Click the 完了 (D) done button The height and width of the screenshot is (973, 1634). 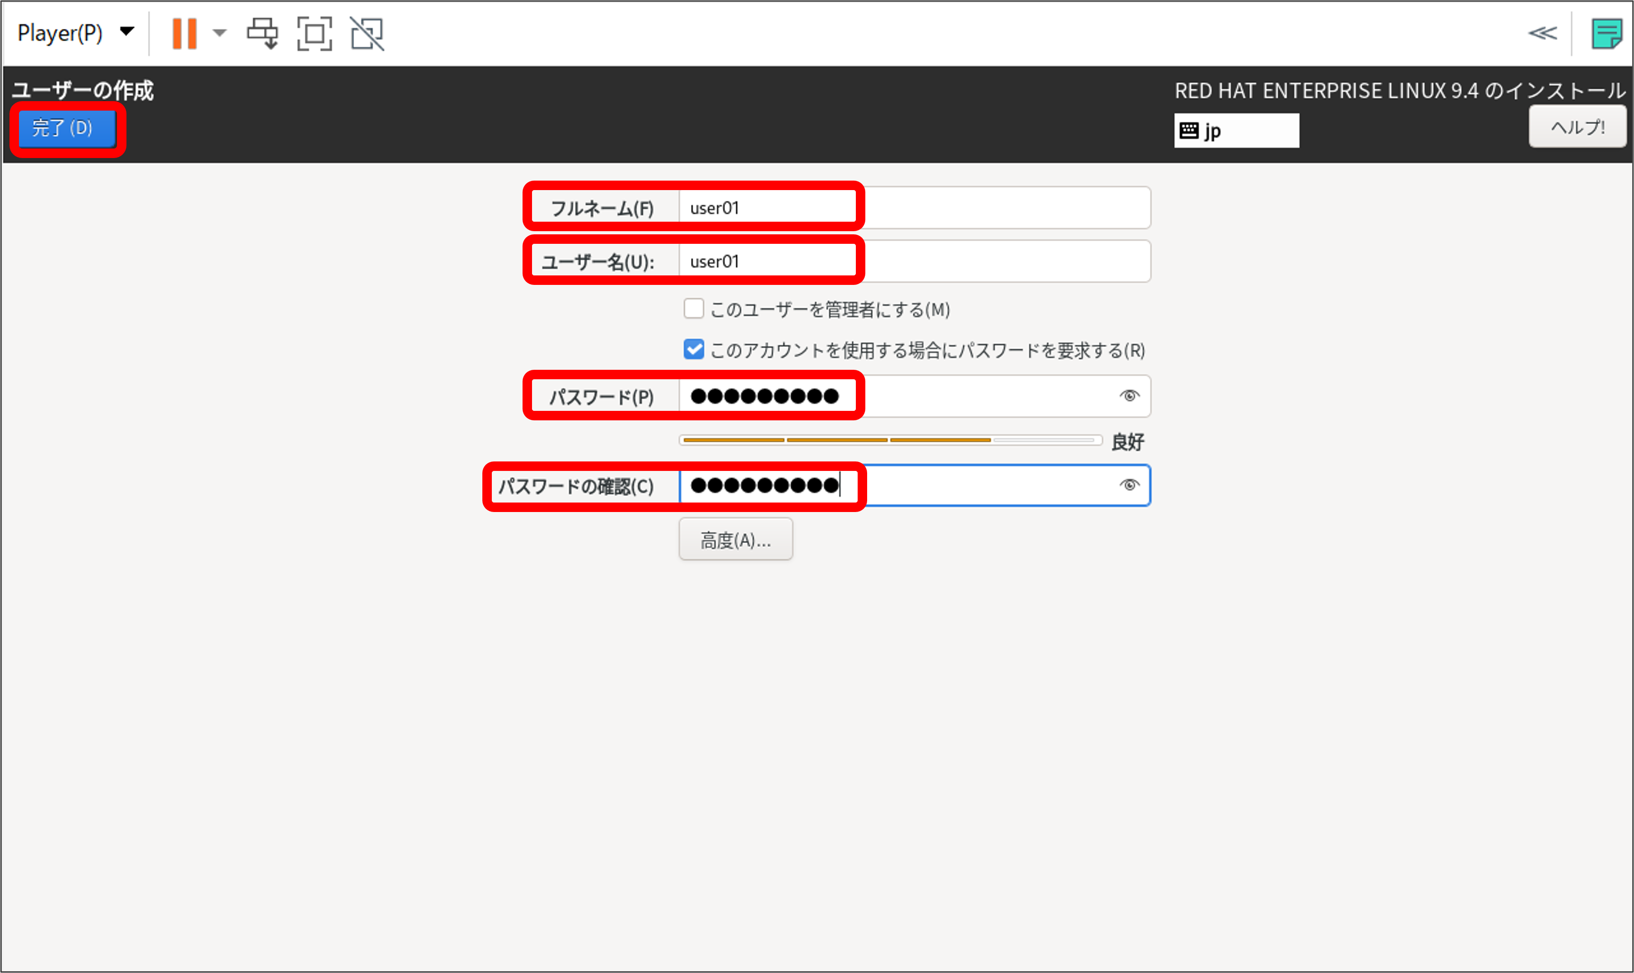point(66,128)
